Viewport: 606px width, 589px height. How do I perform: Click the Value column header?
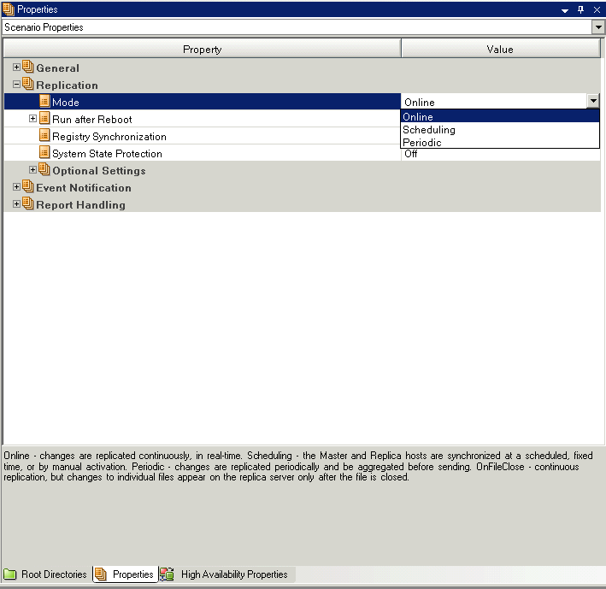click(x=500, y=49)
